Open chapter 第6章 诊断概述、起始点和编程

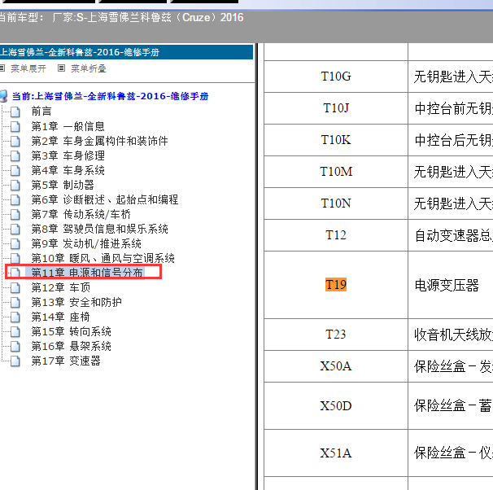[x=105, y=199]
